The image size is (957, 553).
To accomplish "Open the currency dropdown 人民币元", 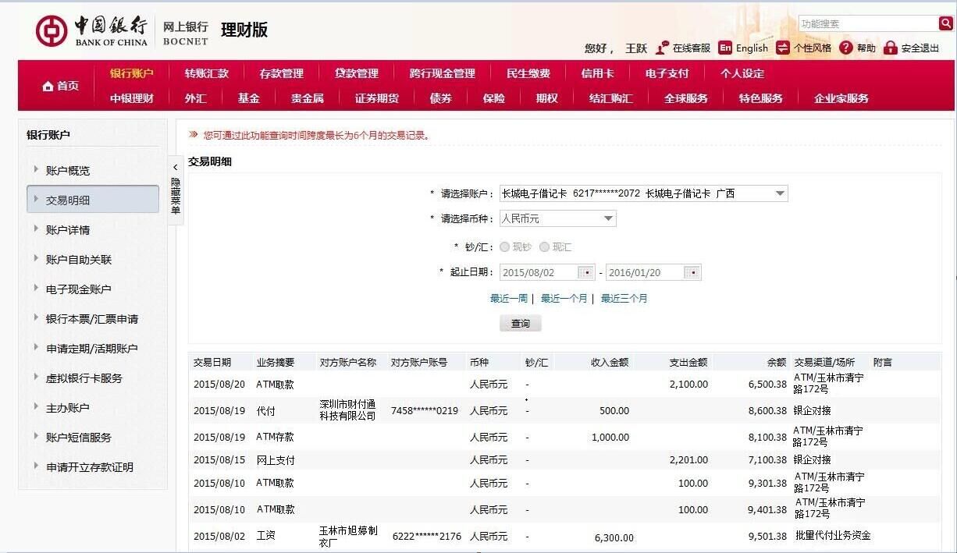I will tap(608, 219).
